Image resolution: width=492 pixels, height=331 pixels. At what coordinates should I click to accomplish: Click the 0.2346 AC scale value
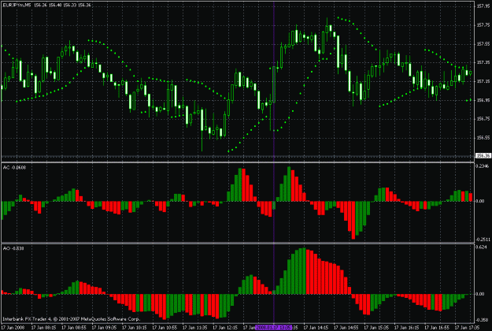coord(483,165)
